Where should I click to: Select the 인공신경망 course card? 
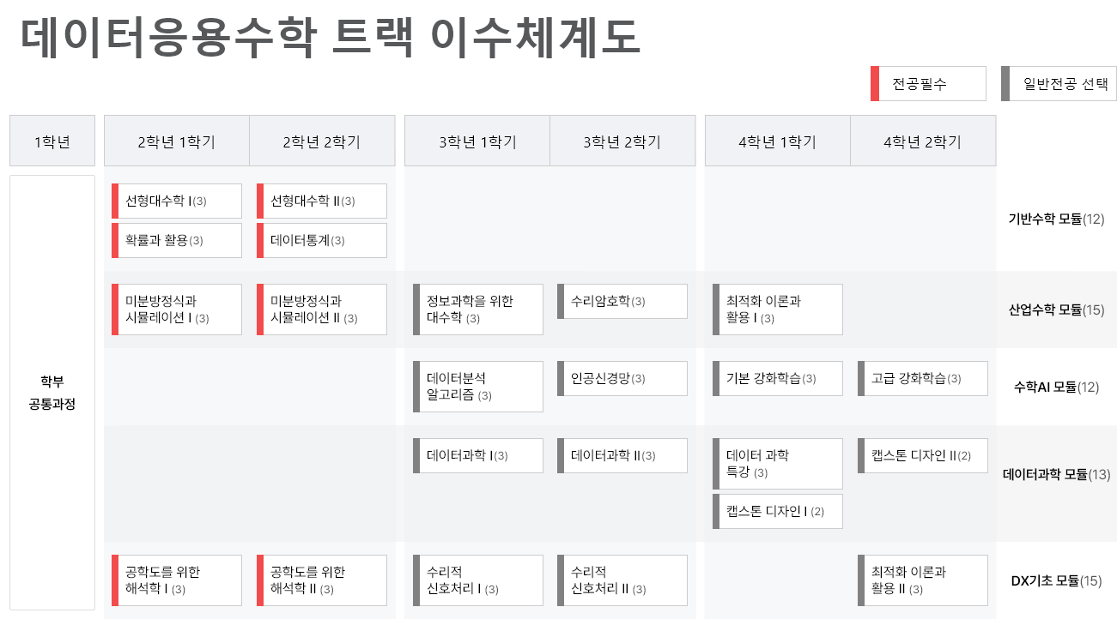(622, 378)
